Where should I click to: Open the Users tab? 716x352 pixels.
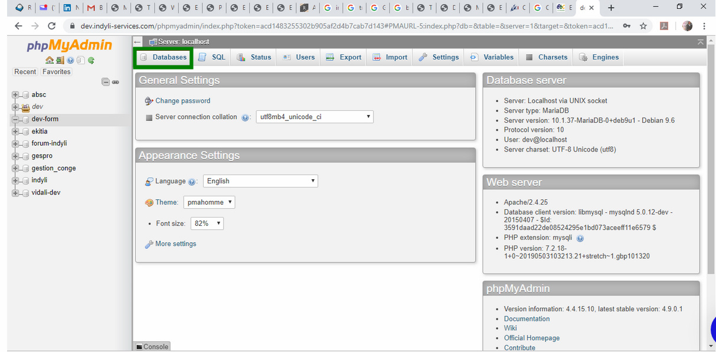299,57
